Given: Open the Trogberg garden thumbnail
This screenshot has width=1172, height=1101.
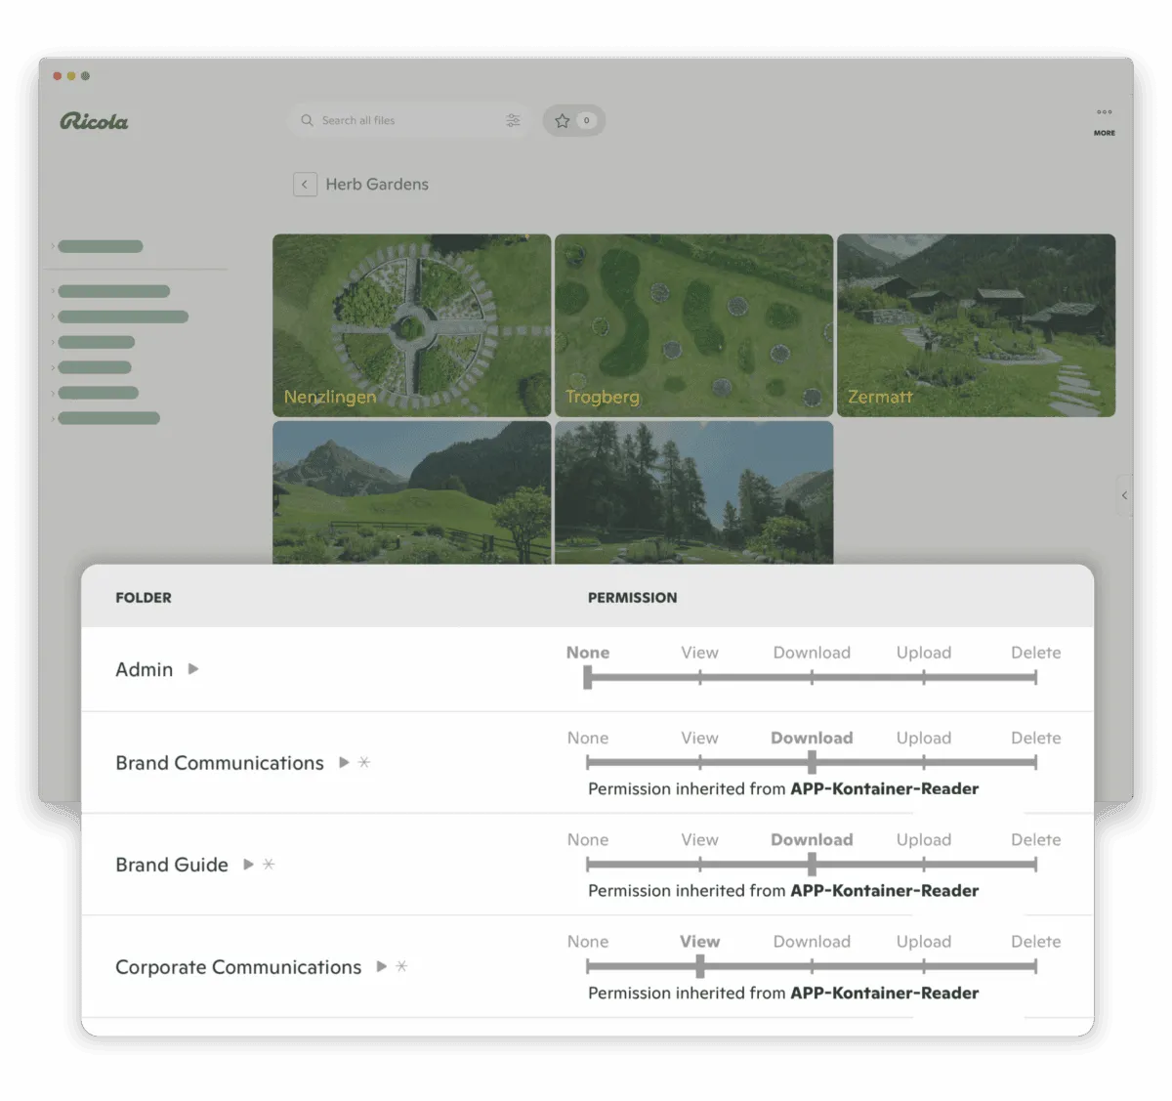Looking at the screenshot, I should pos(693,325).
